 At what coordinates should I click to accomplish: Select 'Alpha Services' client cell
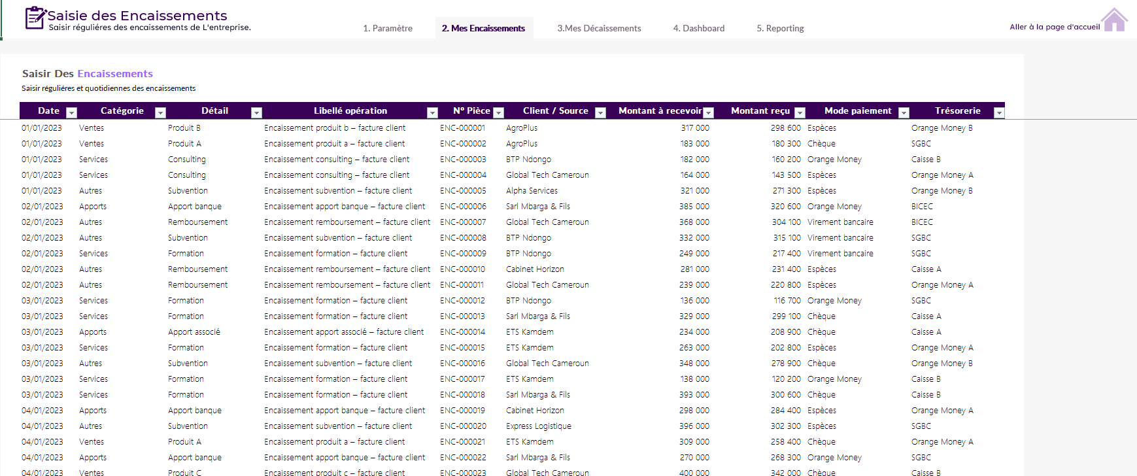coord(532,191)
